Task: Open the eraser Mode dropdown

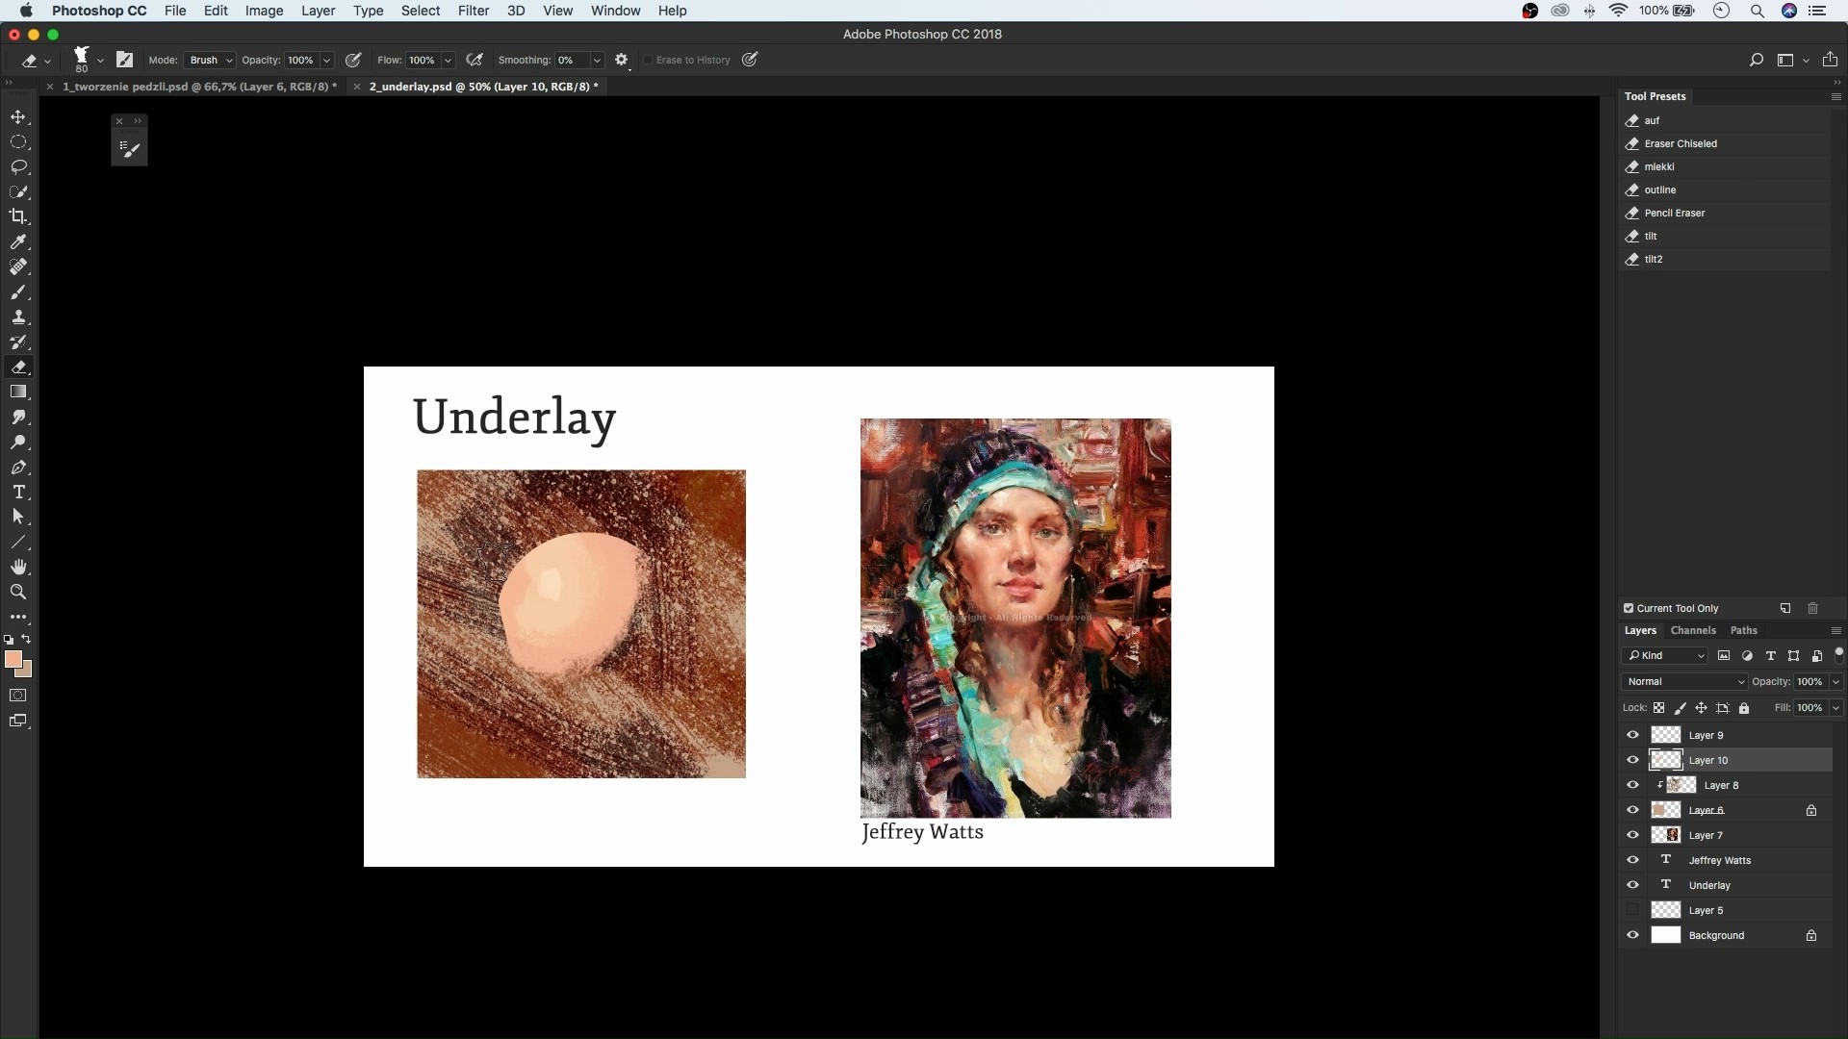Action: tap(210, 60)
